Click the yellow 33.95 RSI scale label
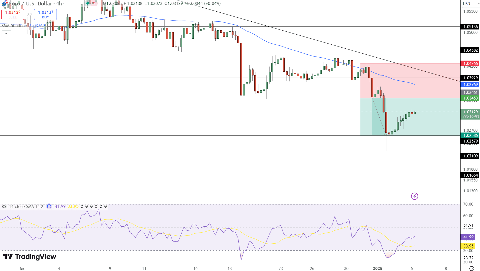 [468, 246]
